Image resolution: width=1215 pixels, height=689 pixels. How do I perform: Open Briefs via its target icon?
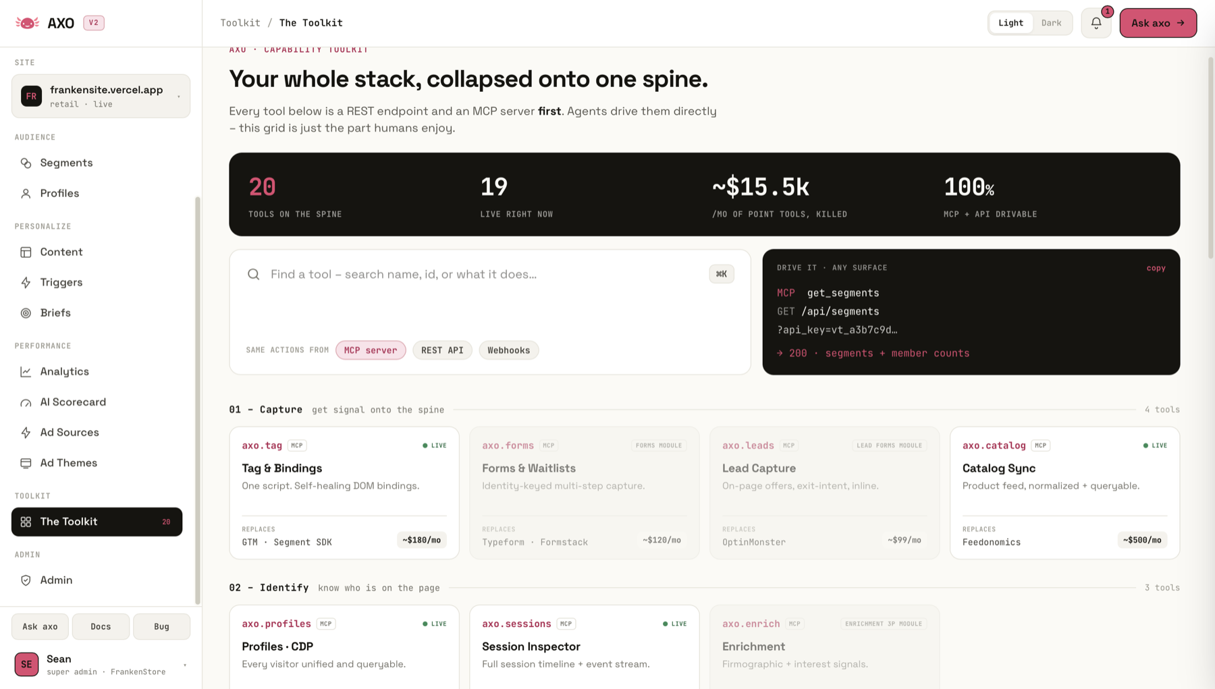pos(26,313)
